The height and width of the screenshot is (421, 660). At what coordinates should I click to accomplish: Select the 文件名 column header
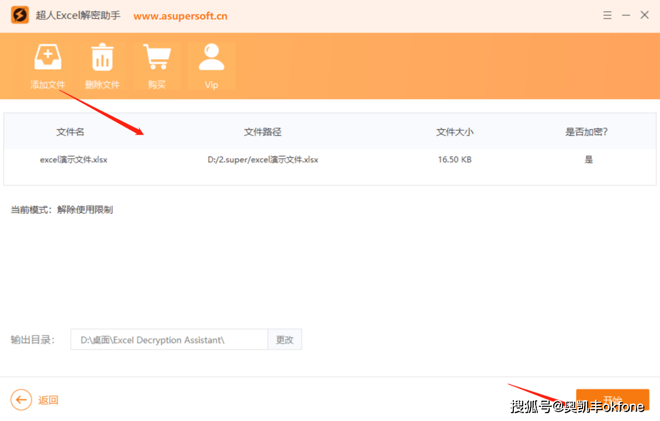[70, 132]
